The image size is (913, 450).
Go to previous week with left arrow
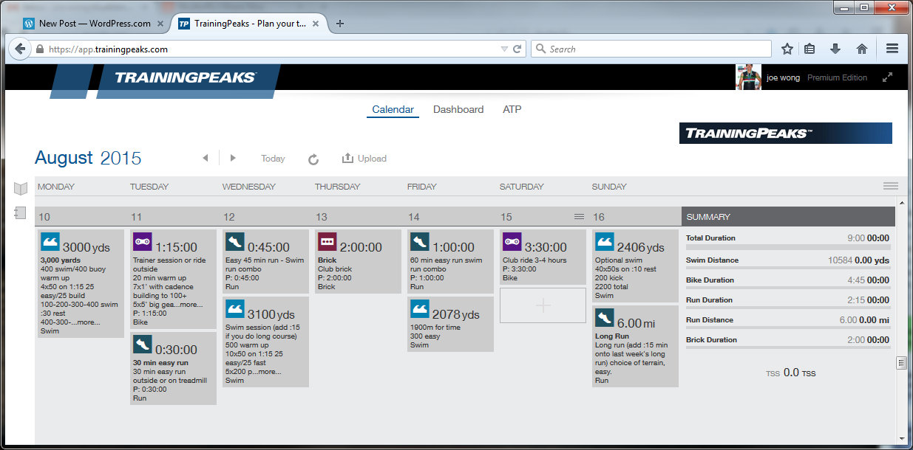click(206, 158)
